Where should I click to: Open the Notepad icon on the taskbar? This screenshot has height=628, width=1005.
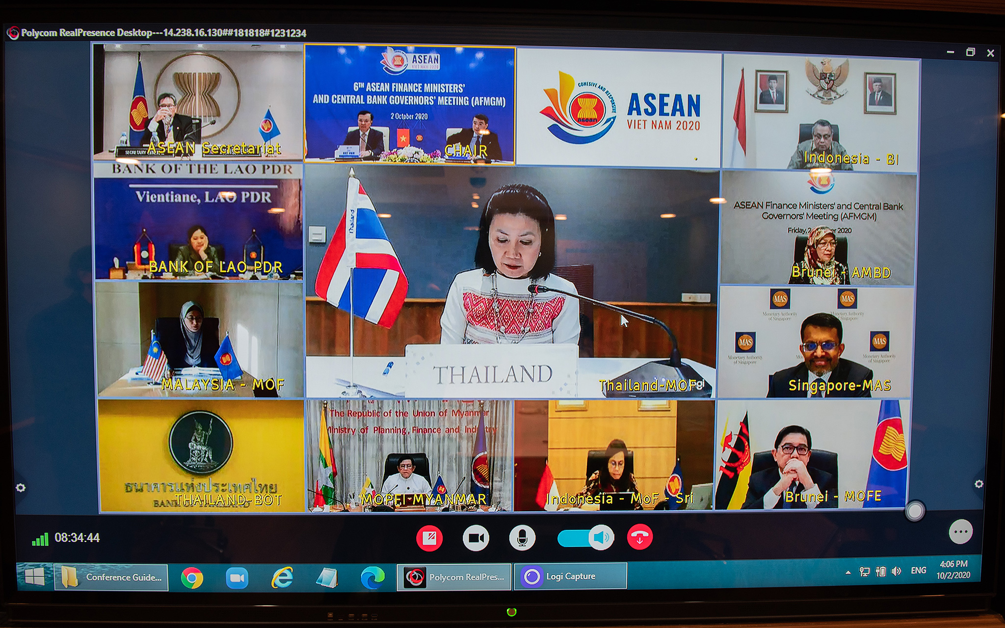[x=327, y=578]
